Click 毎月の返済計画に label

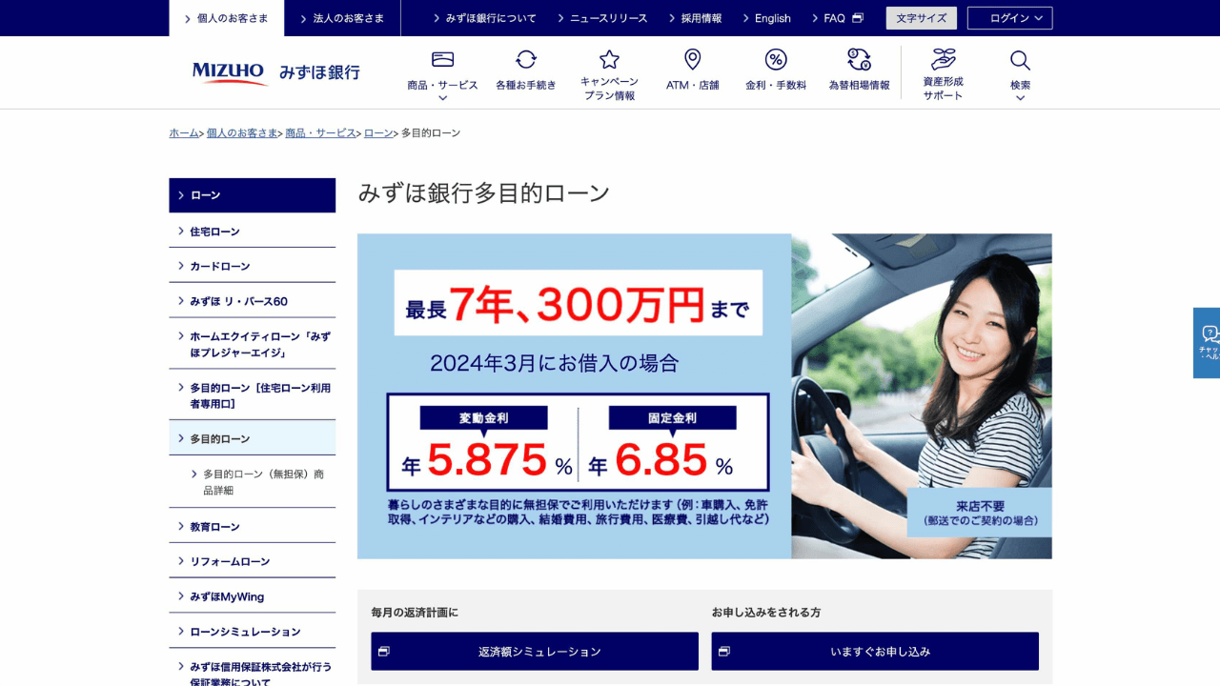point(415,613)
